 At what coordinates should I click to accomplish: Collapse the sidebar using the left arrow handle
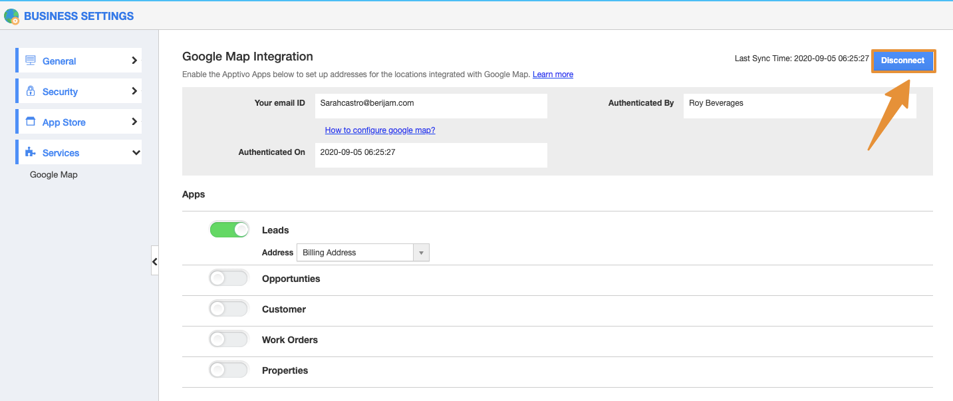coord(154,262)
